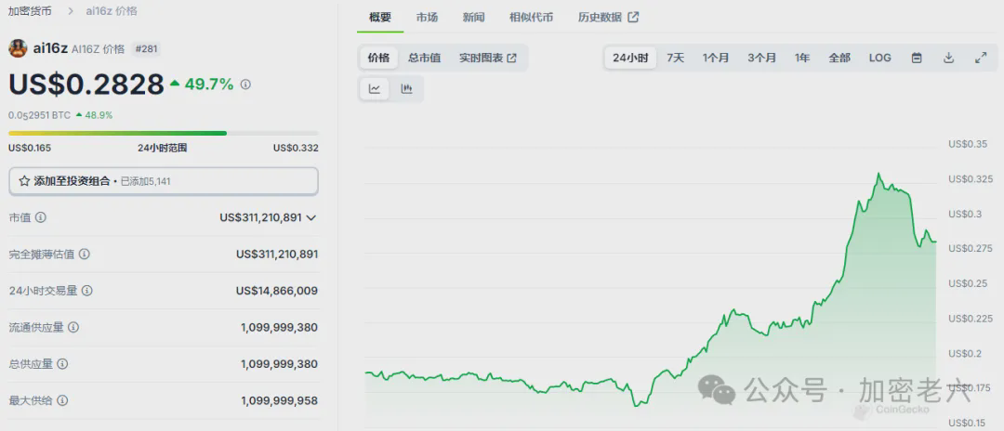This screenshot has width=1004, height=431.
Task: Click external link icon next to 历史数据
Action: (x=633, y=18)
